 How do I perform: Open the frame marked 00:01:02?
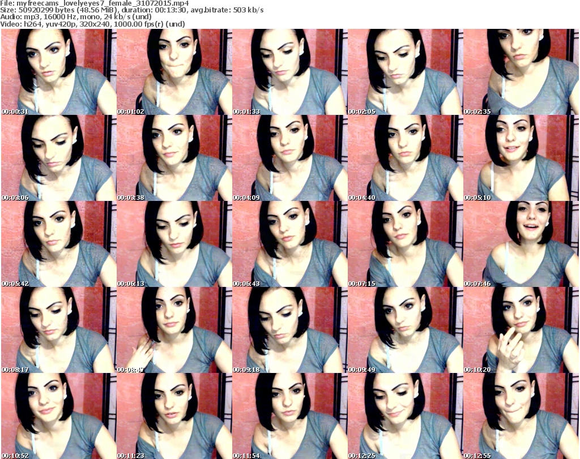click(174, 72)
